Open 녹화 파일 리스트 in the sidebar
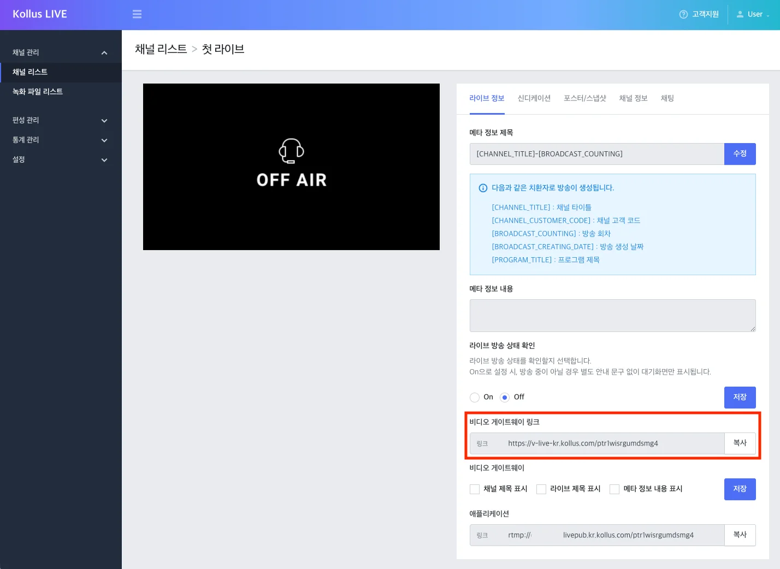 click(x=61, y=92)
